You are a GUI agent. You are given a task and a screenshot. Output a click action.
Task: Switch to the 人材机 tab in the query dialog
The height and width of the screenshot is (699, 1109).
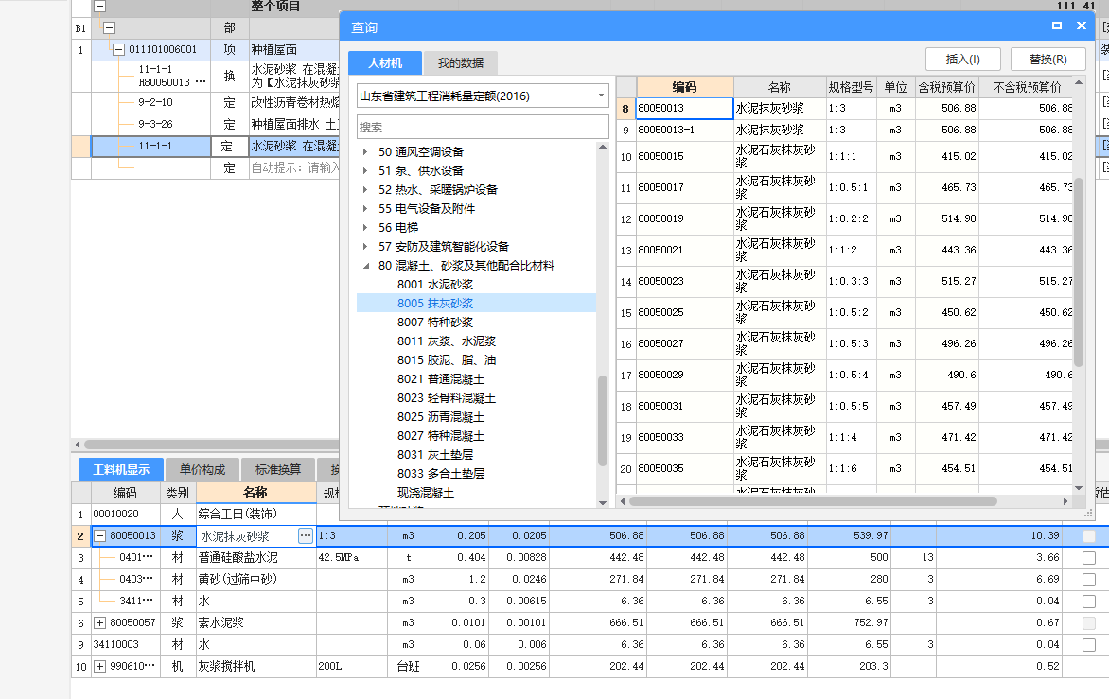click(x=385, y=63)
